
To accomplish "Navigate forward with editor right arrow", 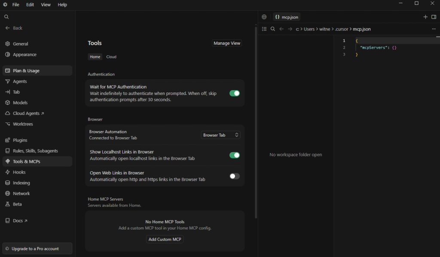I will coord(290,29).
